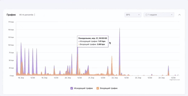Uncheck the Входящий трафик legend checkbox
The width and height of the screenshot is (188, 96).
(98, 88)
